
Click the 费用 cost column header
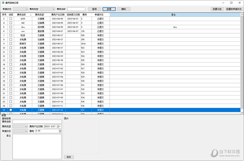point(86,15)
